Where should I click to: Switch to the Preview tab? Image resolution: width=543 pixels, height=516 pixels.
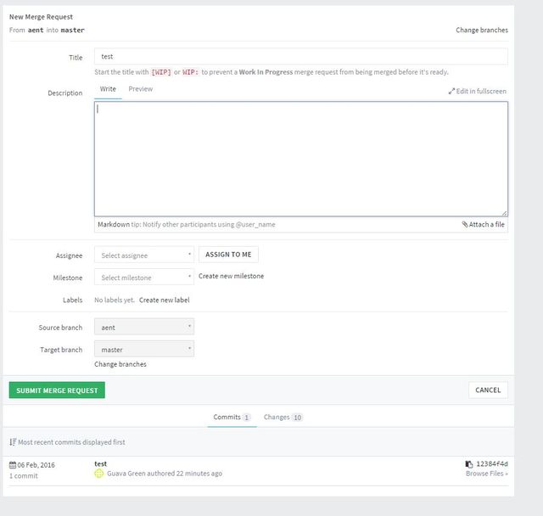141,89
